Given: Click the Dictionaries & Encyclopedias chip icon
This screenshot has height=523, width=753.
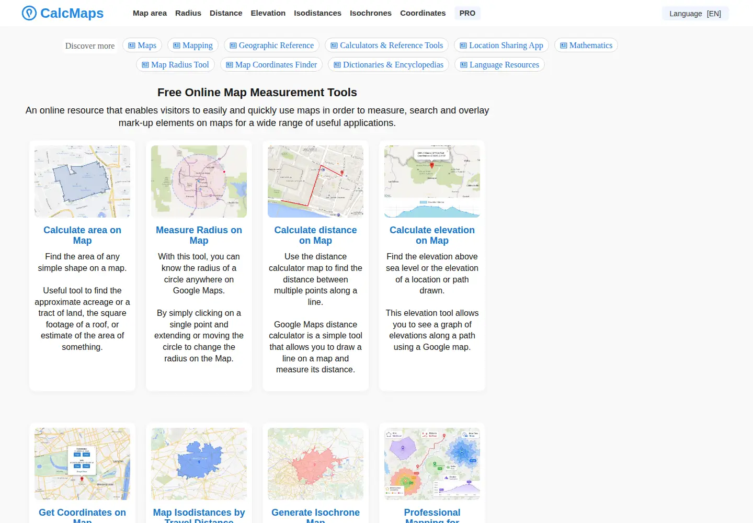Looking at the screenshot, I should tap(337, 65).
